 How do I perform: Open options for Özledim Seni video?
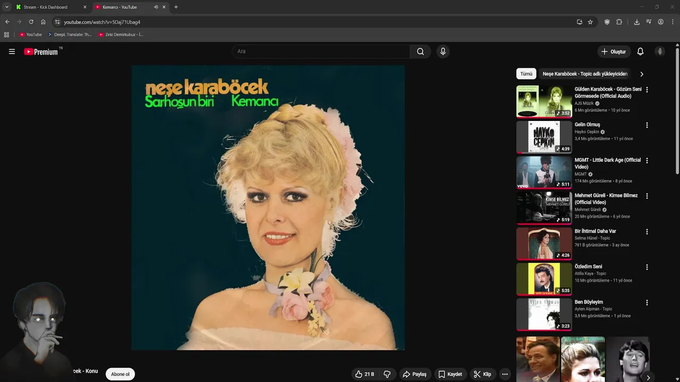(647, 267)
